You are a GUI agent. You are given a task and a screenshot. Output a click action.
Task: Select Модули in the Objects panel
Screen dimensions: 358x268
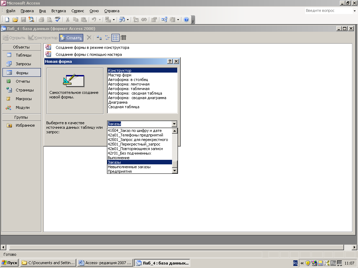coord(22,107)
